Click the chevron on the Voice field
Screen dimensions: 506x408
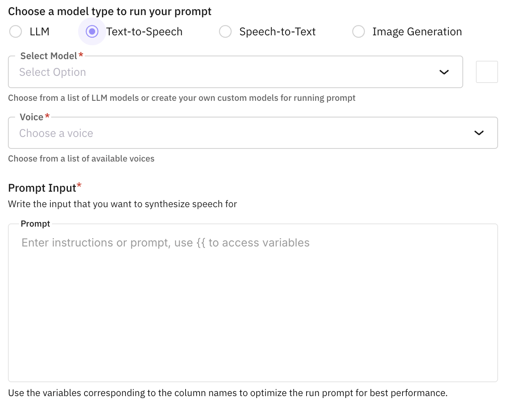479,133
